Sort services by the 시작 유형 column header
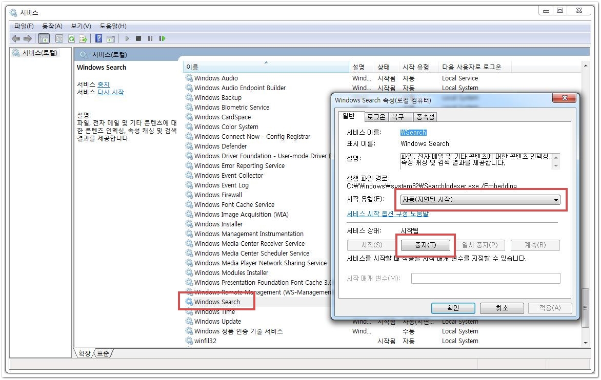 click(418, 67)
